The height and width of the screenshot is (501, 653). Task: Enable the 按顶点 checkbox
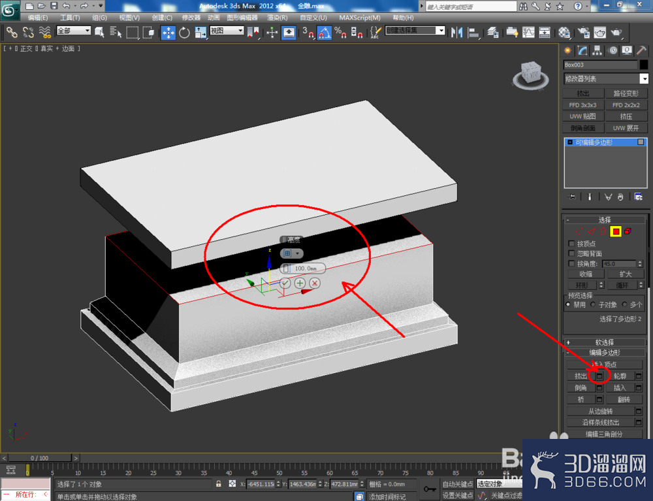pyautogui.click(x=572, y=243)
